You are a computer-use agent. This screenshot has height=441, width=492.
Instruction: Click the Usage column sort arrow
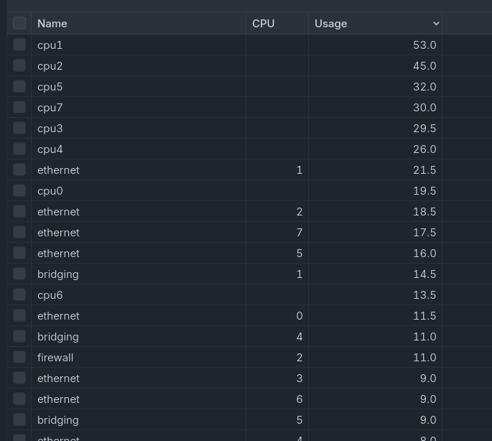click(x=435, y=24)
